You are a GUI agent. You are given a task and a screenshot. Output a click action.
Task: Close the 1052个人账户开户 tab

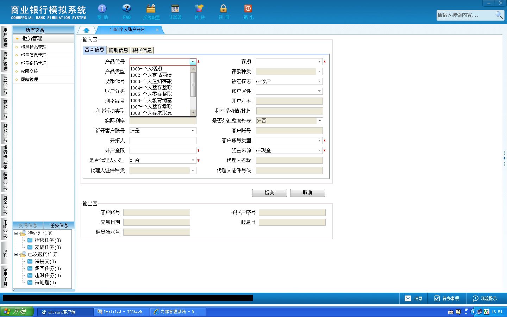[157, 30]
